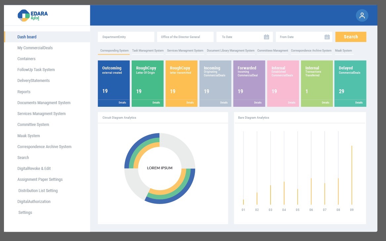The height and width of the screenshot is (241, 386).
Task: Open the To Date calendar icon
Action: tap(266, 37)
